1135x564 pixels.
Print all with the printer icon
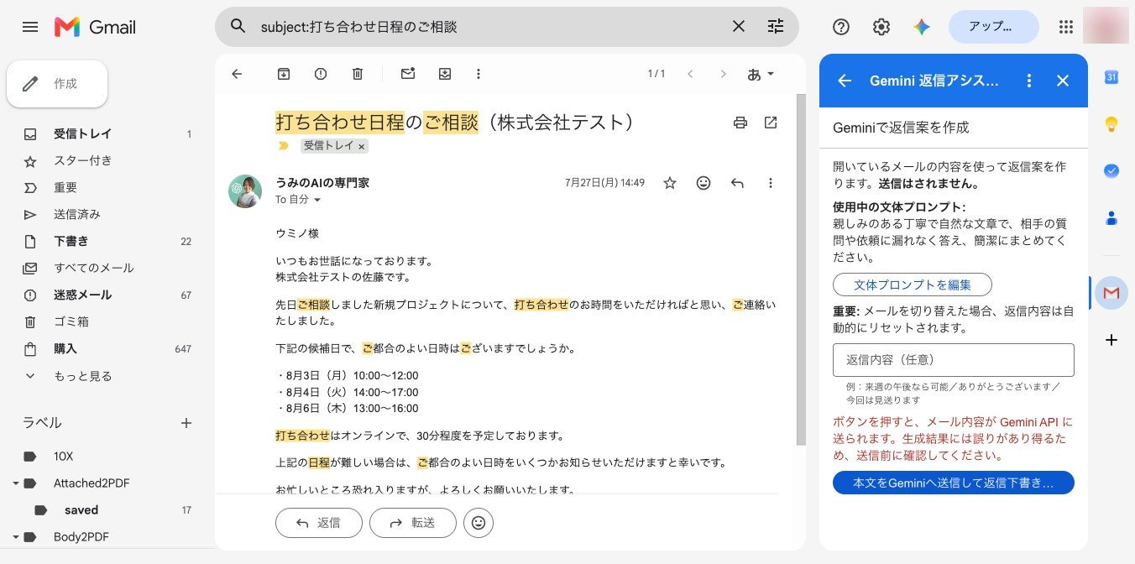click(x=740, y=123)
